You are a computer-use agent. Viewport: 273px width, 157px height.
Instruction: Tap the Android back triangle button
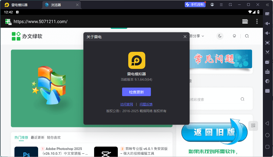(267, 124)
